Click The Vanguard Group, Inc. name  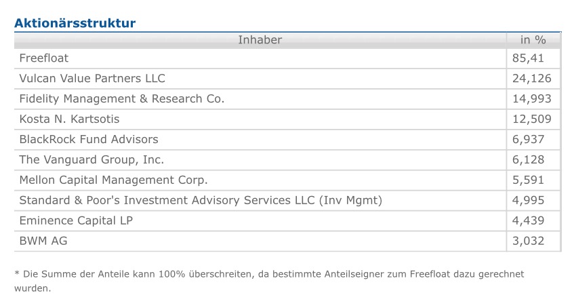(91, 160)
